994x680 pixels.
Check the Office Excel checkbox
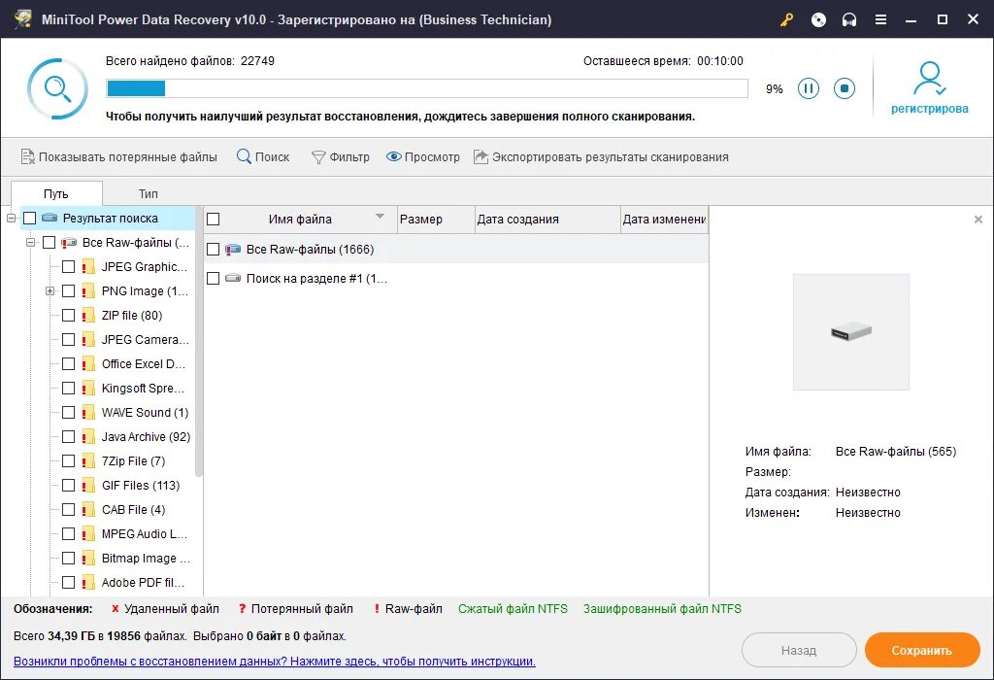click(69, 364)
